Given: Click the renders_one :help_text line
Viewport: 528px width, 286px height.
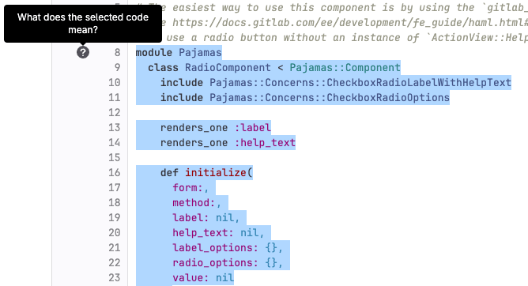Looking at the screenshot, I should [228, 143].
